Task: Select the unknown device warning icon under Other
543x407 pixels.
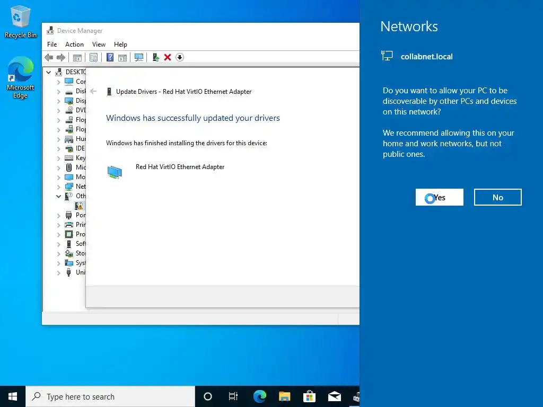Action: click(x=80, y=206)
